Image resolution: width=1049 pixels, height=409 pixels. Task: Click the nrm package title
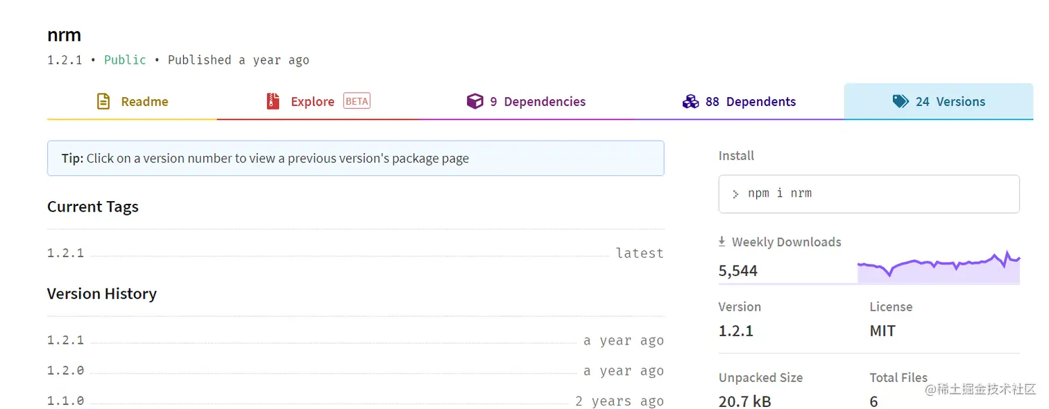pyautogui.click(x=64, y=35)
